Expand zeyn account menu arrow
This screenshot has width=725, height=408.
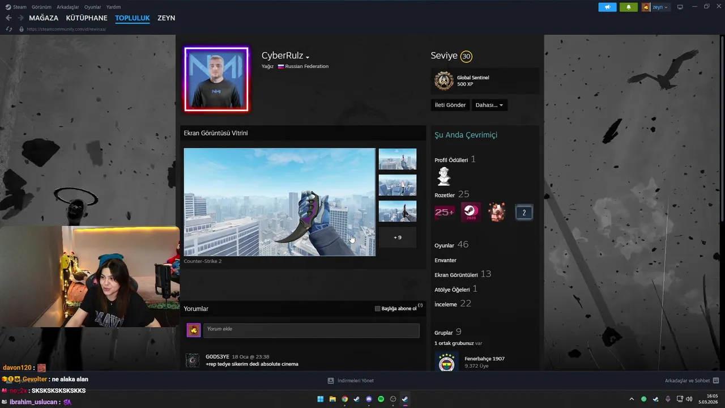click(x=666, y=7)
